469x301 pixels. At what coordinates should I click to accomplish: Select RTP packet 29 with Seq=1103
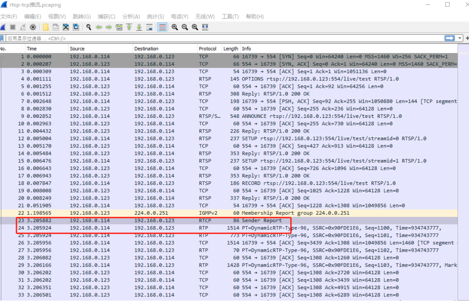(229, 265)
